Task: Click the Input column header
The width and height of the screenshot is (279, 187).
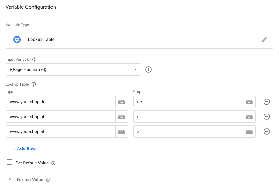Action: [10, 92]
